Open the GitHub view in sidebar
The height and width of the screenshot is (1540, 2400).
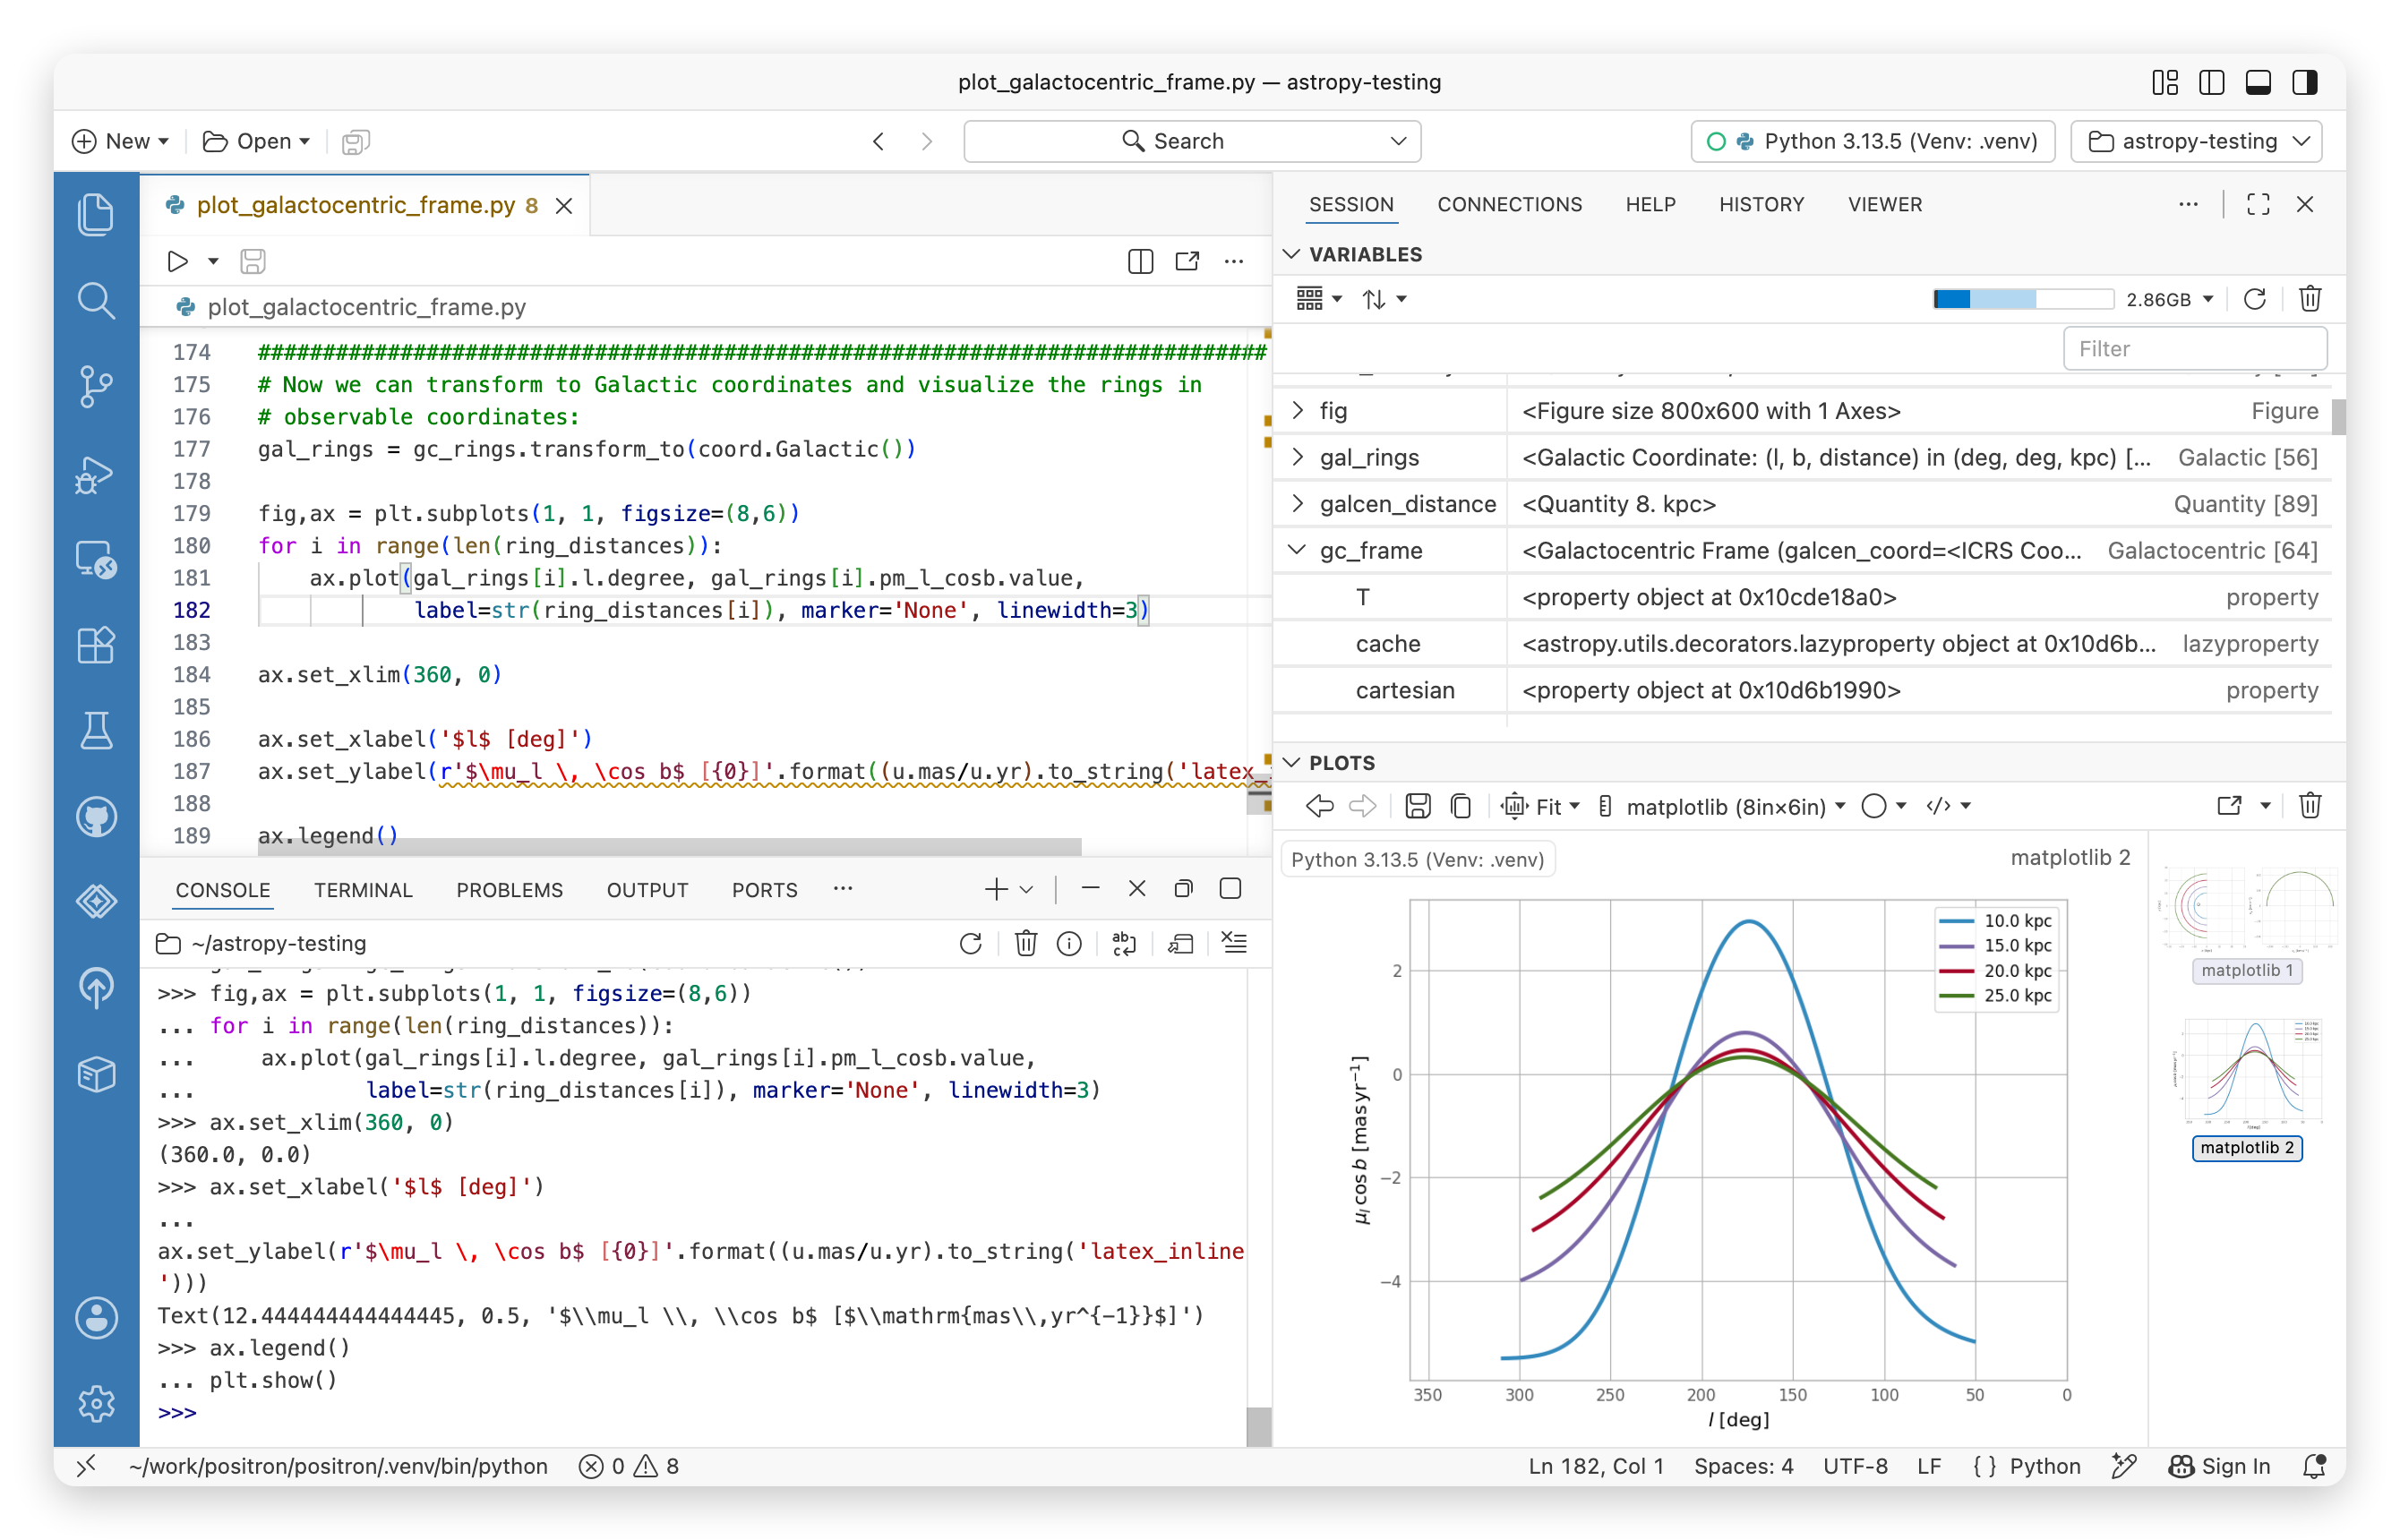96,817
